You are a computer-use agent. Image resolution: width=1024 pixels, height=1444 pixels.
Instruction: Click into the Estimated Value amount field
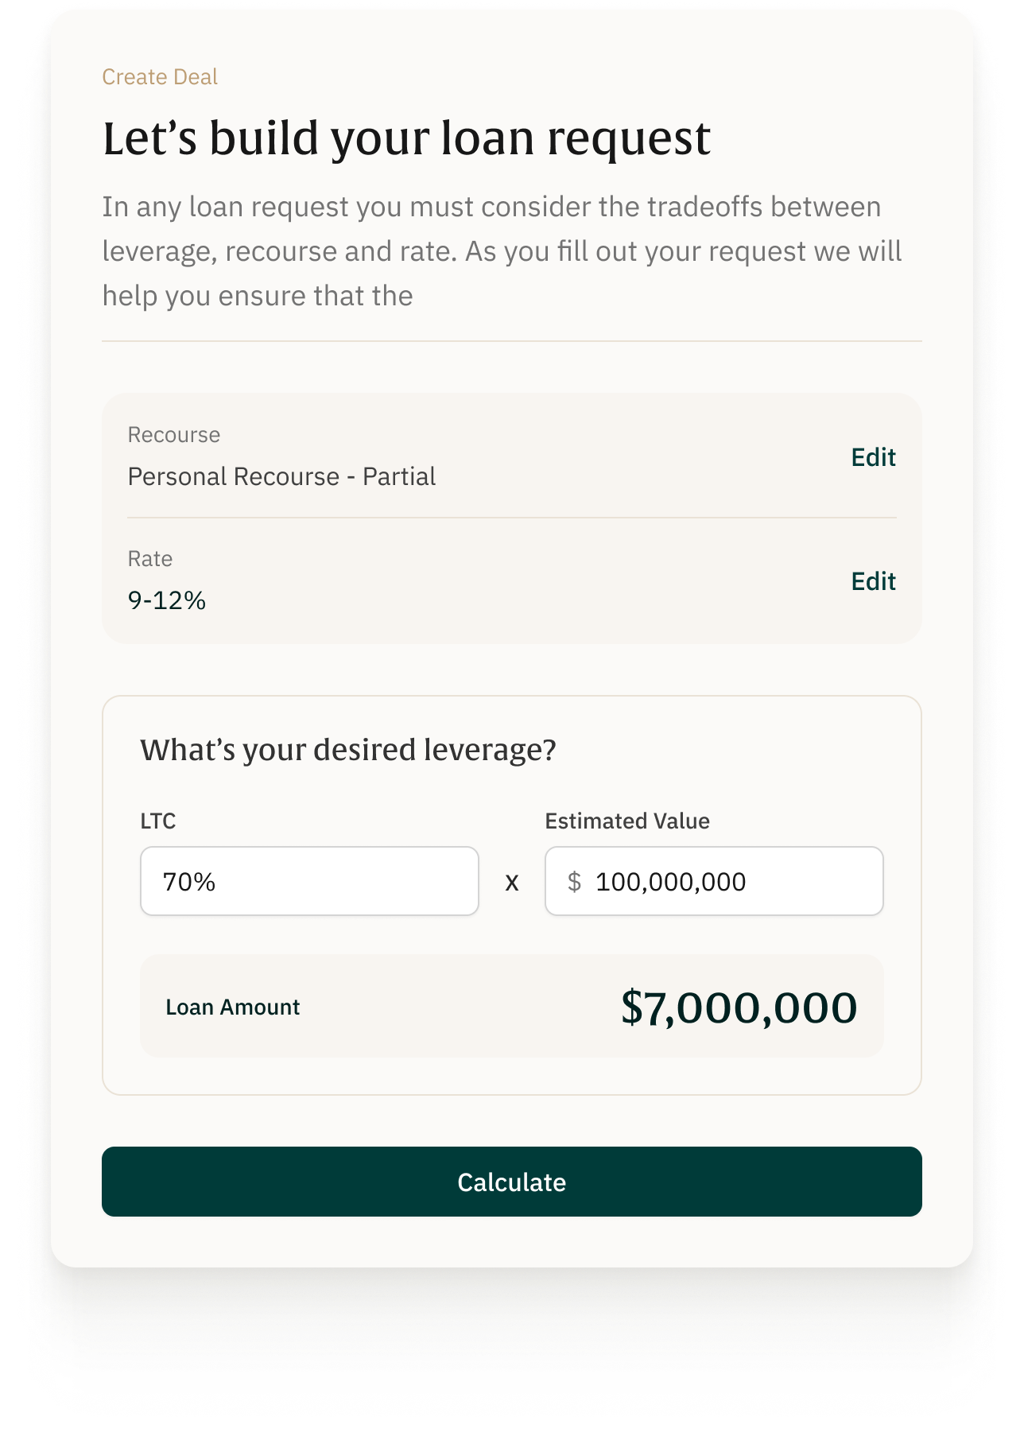pos(731,881)
